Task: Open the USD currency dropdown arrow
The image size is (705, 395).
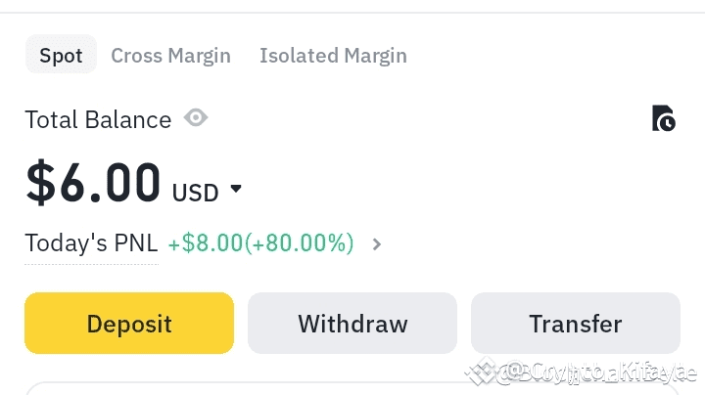Action: pos(236,188)
